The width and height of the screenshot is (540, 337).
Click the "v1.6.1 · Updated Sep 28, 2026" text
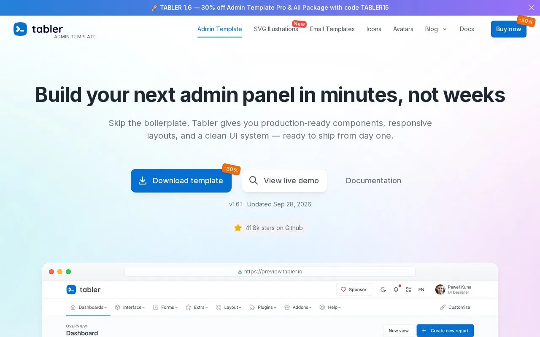(x=270, y=204)
